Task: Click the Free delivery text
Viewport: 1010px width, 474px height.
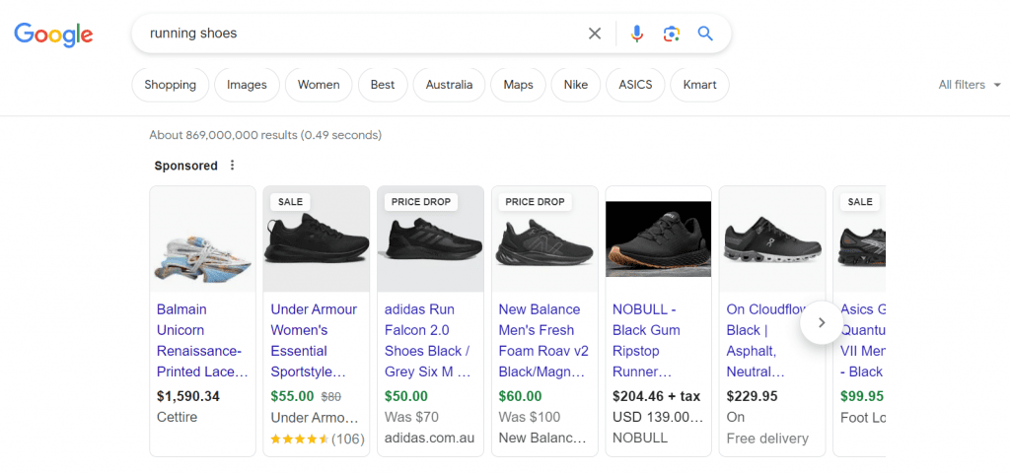Action: [767, 439]
